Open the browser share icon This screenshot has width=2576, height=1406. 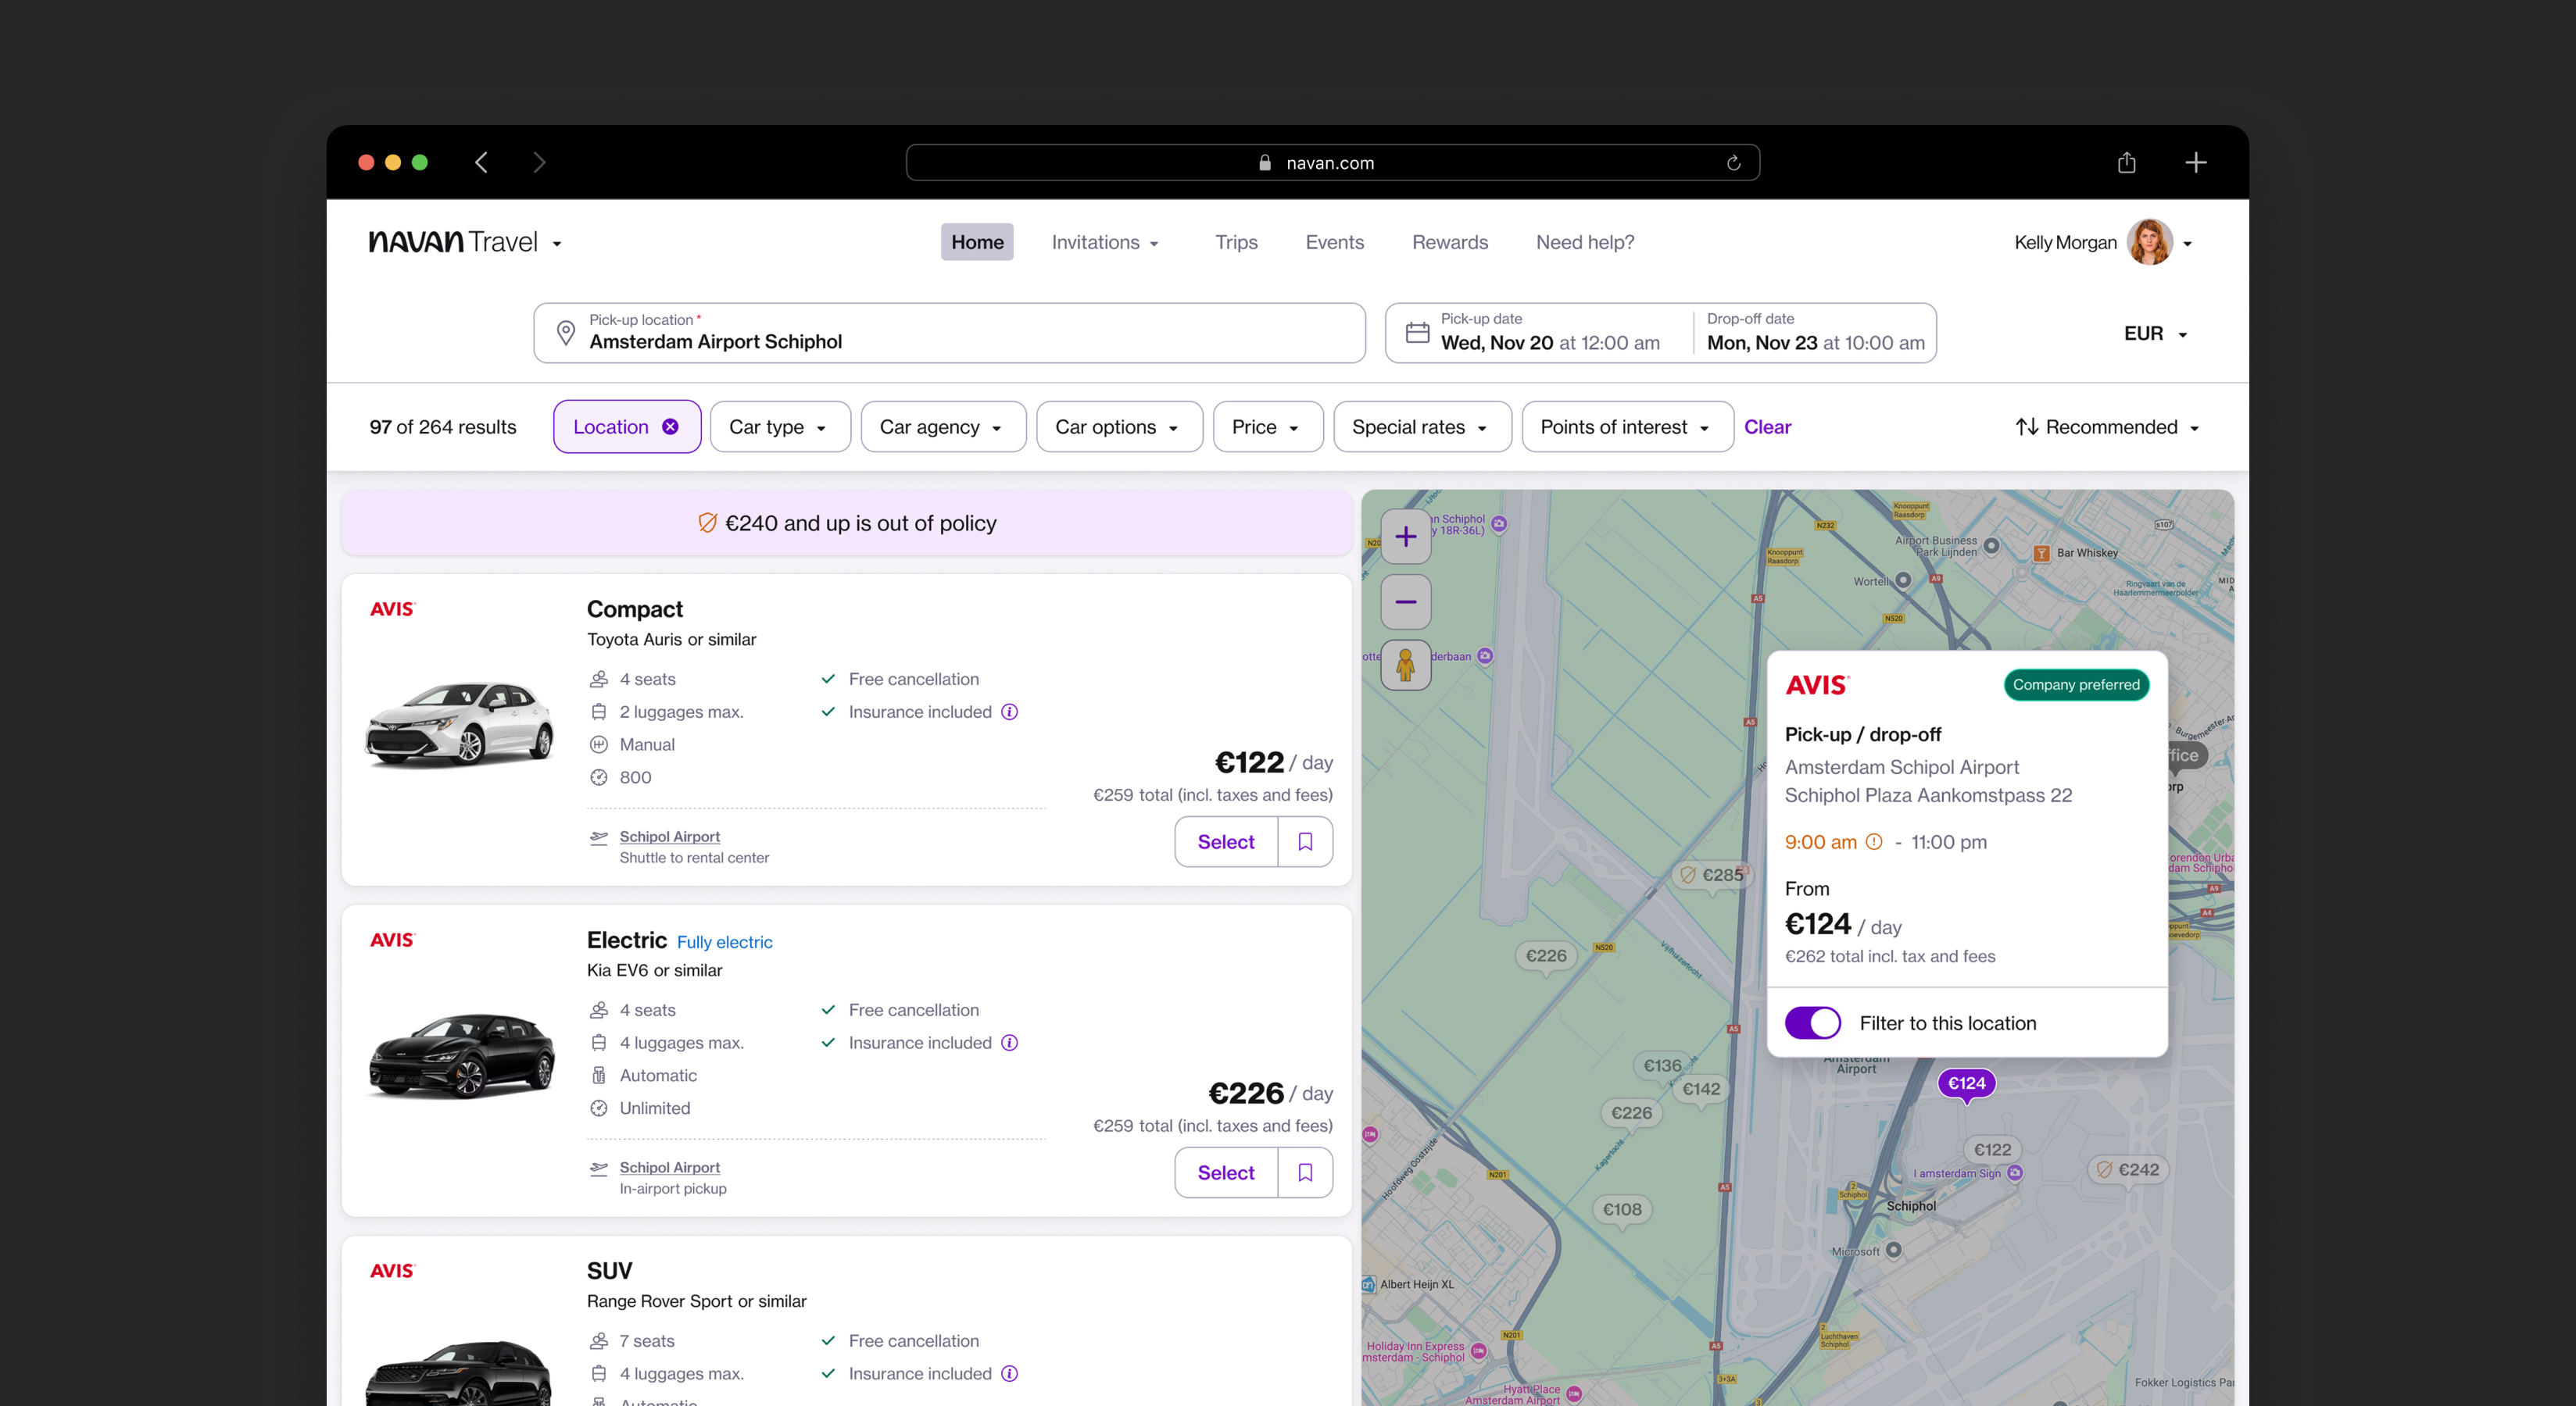2126,163
